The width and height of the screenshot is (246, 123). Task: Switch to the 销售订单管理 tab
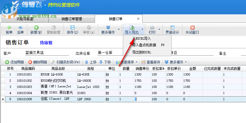pos(72,19)
